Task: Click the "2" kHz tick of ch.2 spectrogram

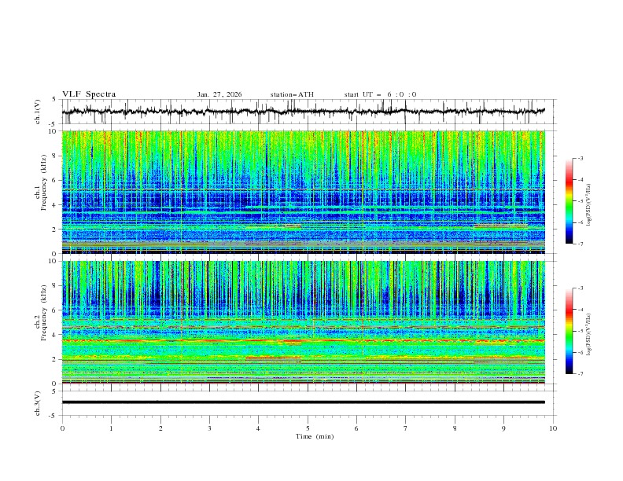Action: (x=55, y=359)
